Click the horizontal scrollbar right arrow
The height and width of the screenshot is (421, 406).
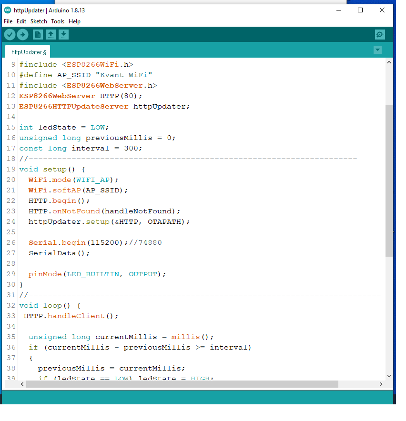click(x=381, y=384)
